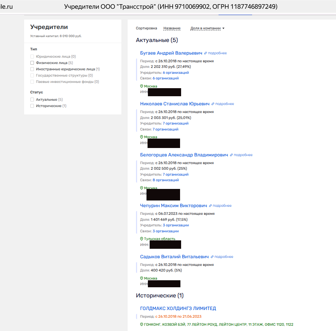Tick the Исторические status checkbox
Image resolution: width=336 pixels, height=331 pixels.
(32, 106)
